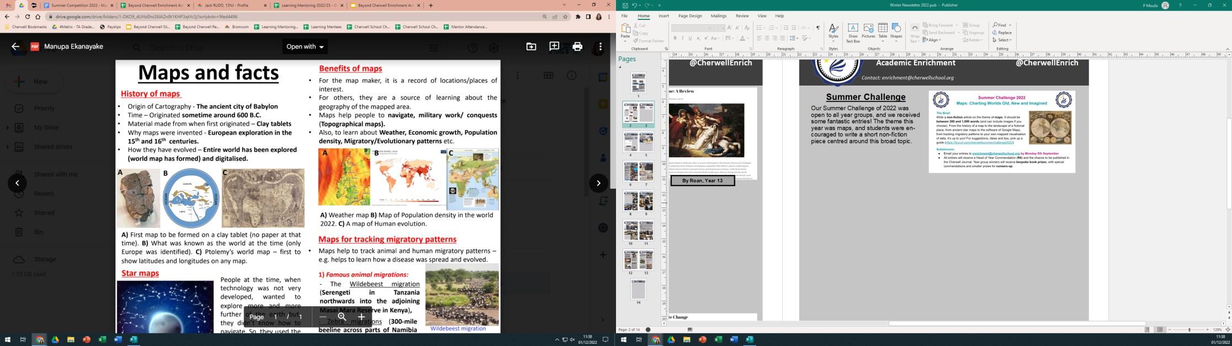Select the page 1 thumbnail in Pages pane
This screenshot has height=346, width=1232.
[638, 83]
